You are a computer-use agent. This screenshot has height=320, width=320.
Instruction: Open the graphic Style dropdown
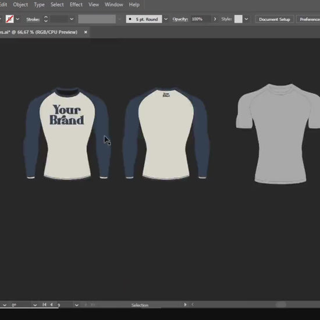click(x=246, y=19)
